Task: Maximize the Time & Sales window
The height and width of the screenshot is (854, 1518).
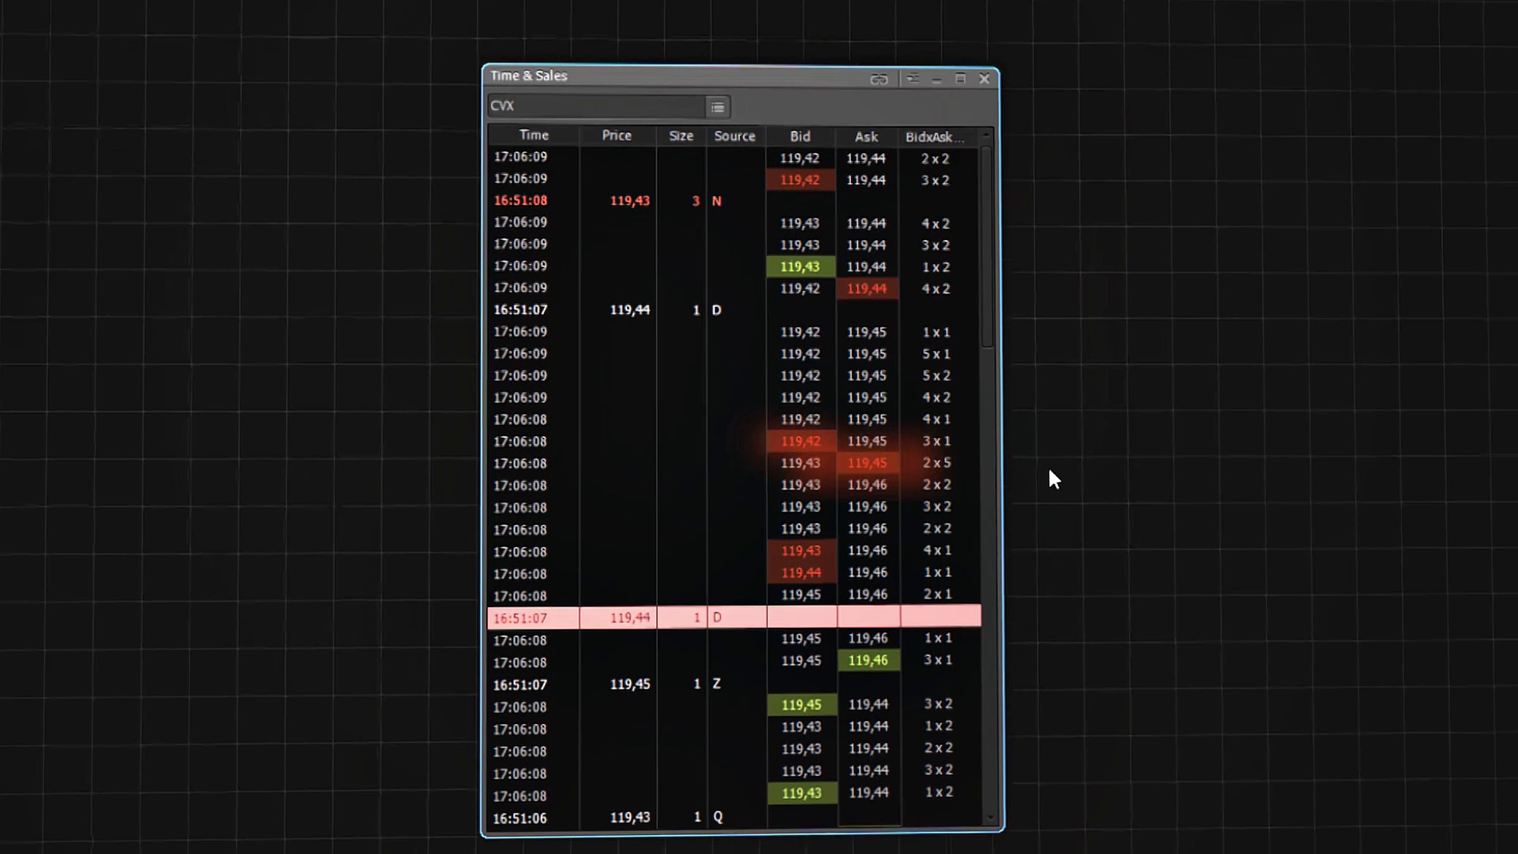Action: [x=960, y=78]
